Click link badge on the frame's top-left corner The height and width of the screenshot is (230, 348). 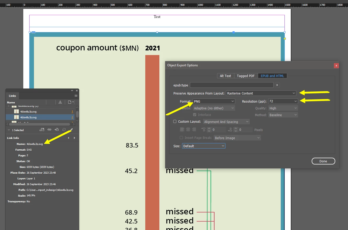[x=33, y=32]
